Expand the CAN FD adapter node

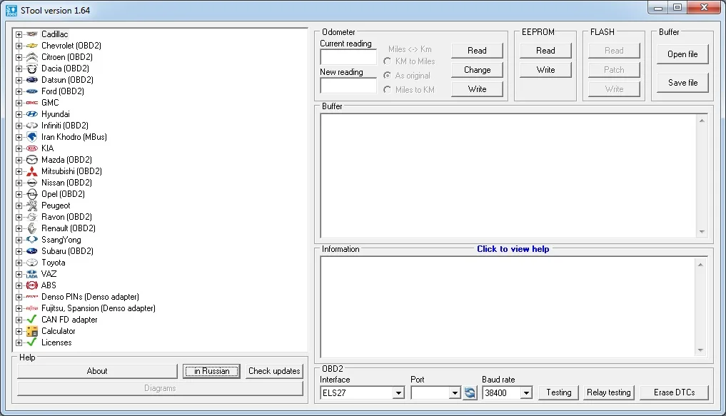pos(19,320)
